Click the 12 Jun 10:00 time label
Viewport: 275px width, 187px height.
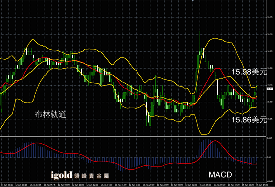(x=78, y=185)
